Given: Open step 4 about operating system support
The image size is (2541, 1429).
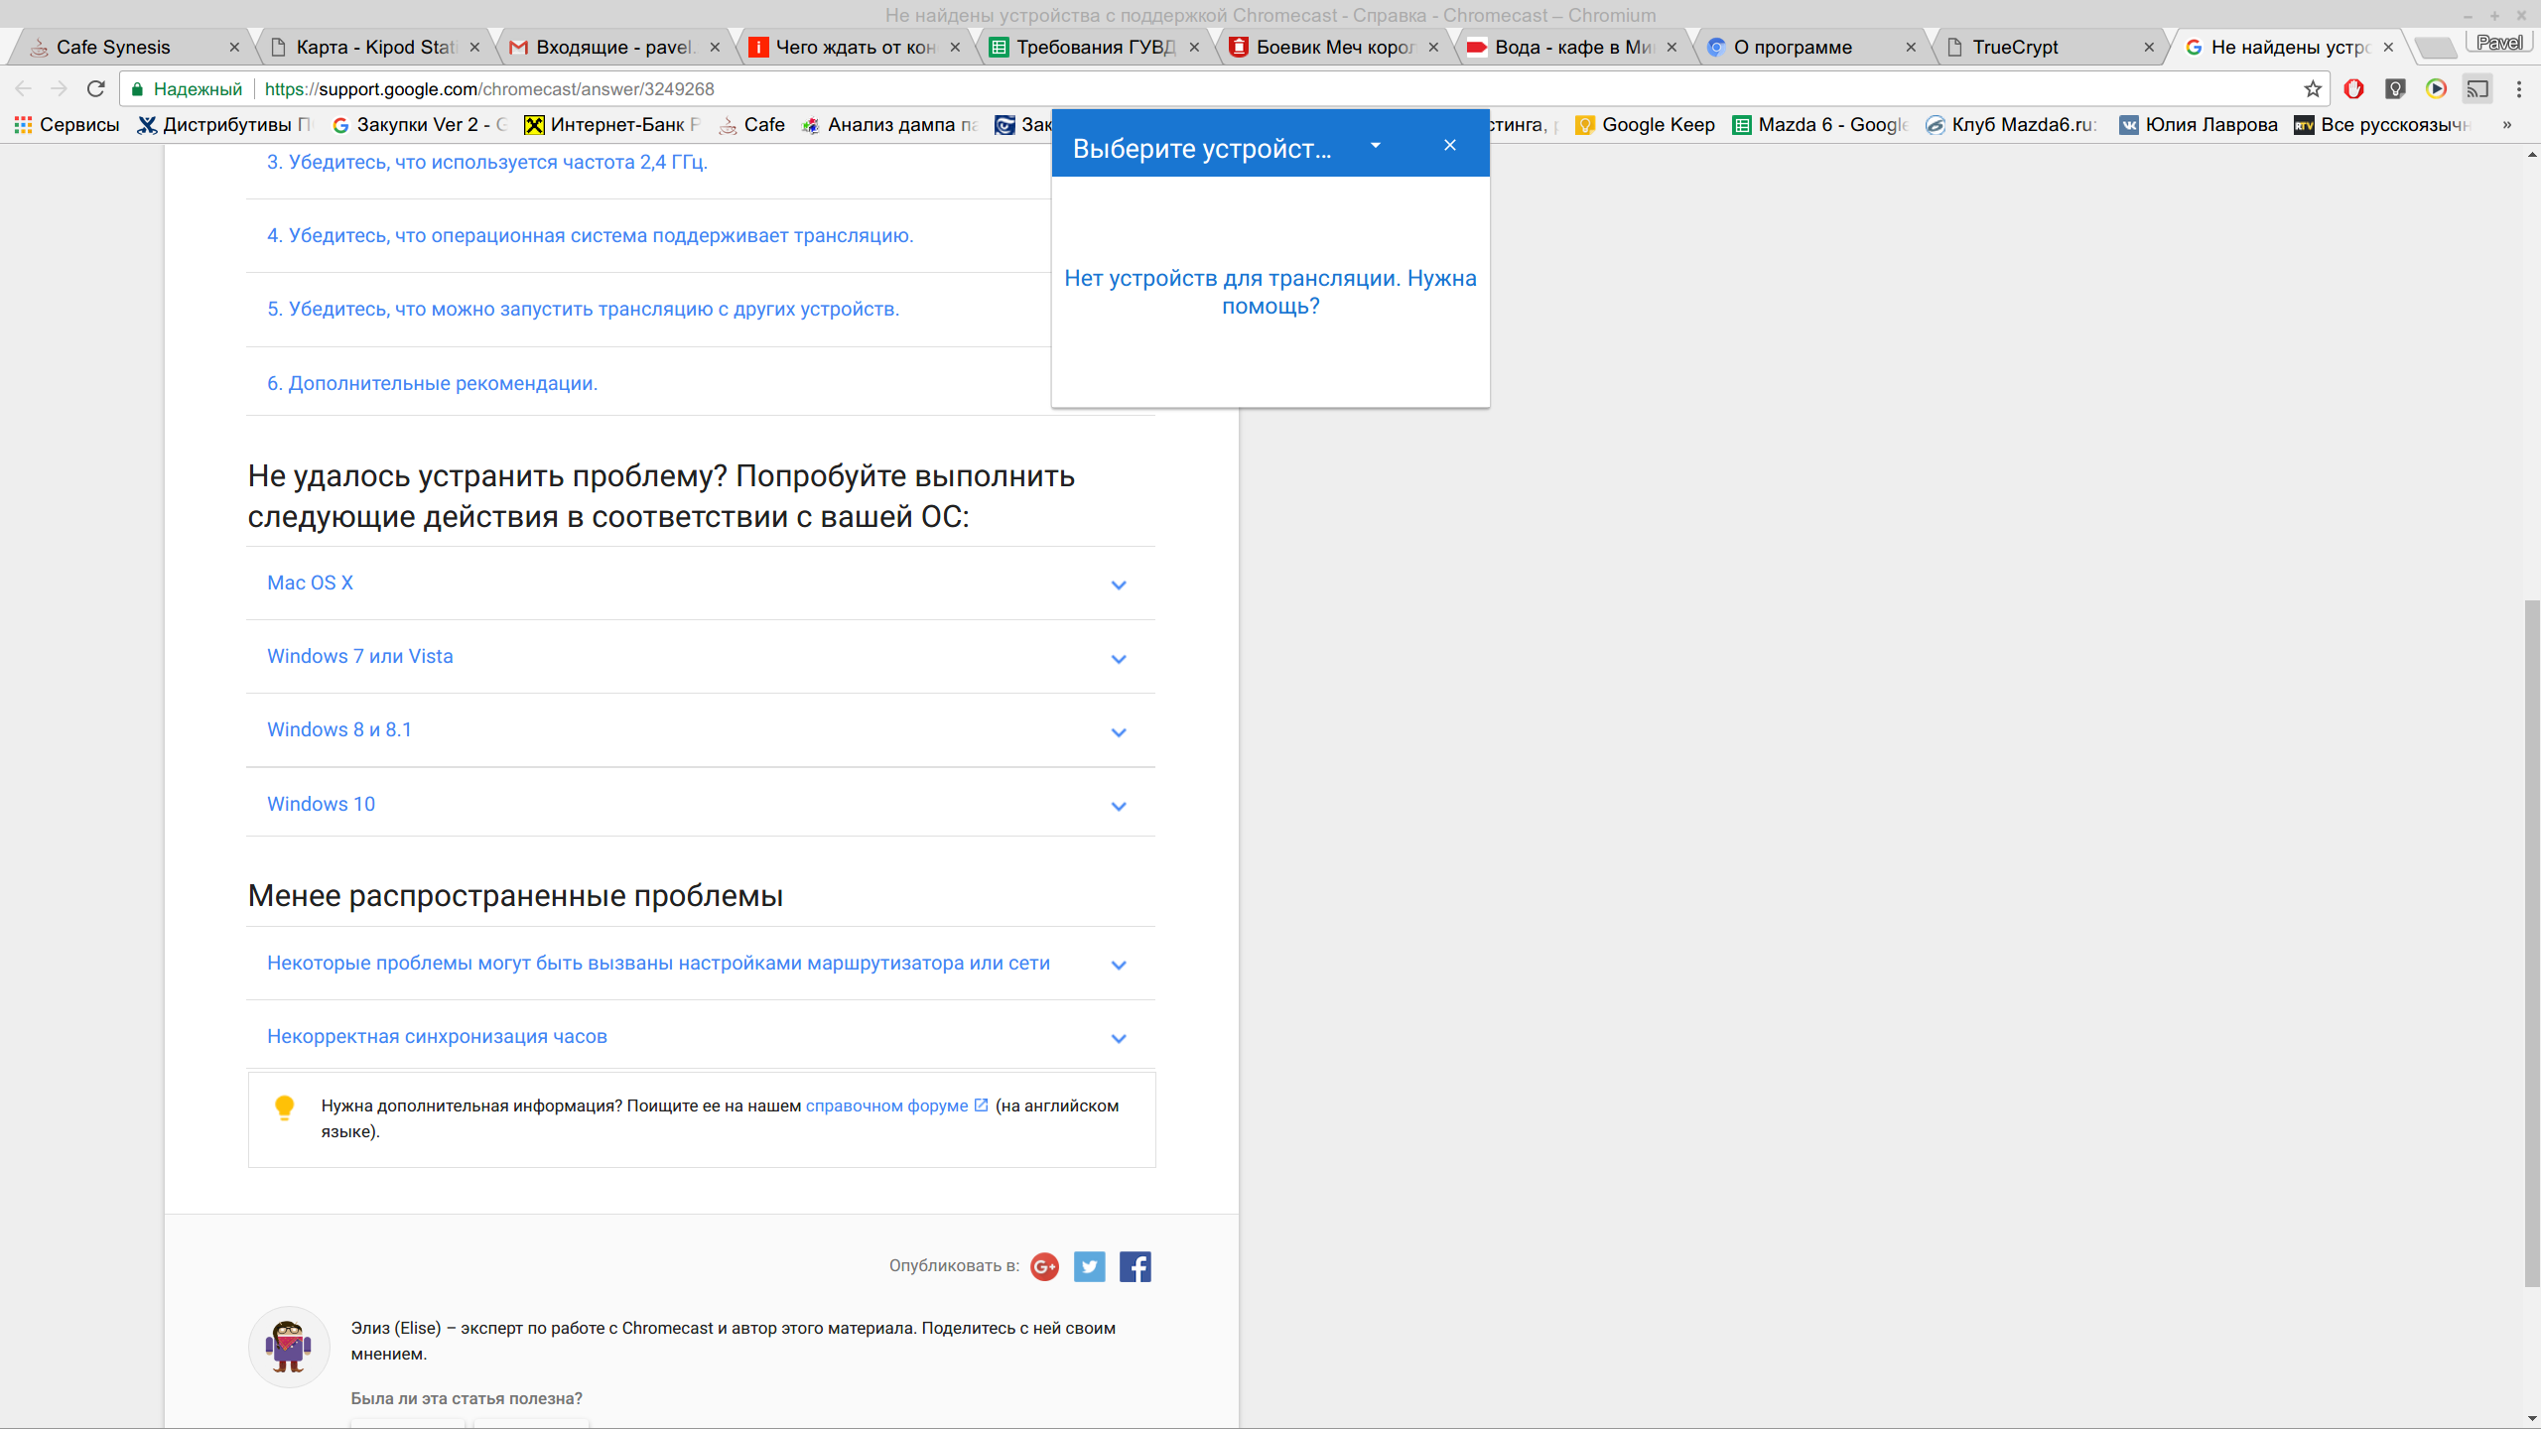Looking at the screenshot, I should (x=590, y=236).
